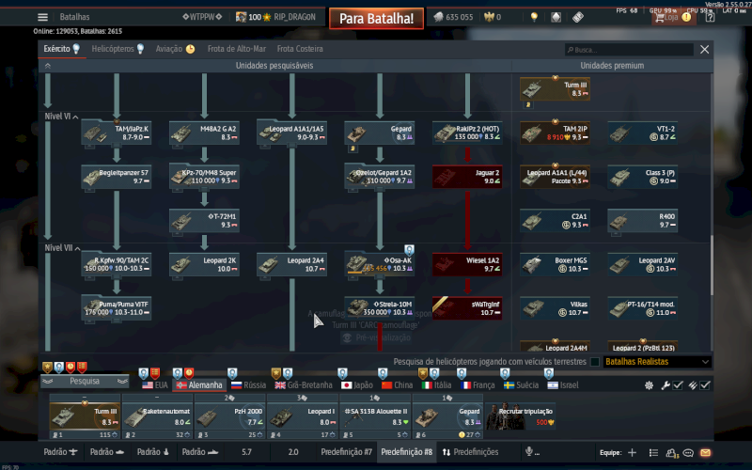Select the RakJPz 2 (HOT) card
This screenshot has height=470, width=752.
[467, 133]
